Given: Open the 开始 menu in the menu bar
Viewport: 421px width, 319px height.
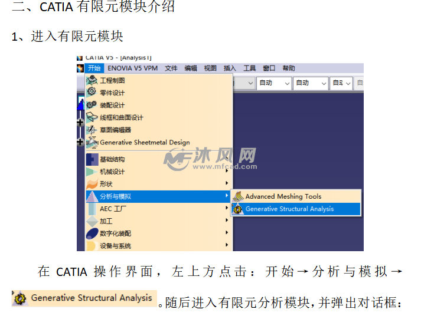Looking at the screenshot, I should tap(94, 68).
